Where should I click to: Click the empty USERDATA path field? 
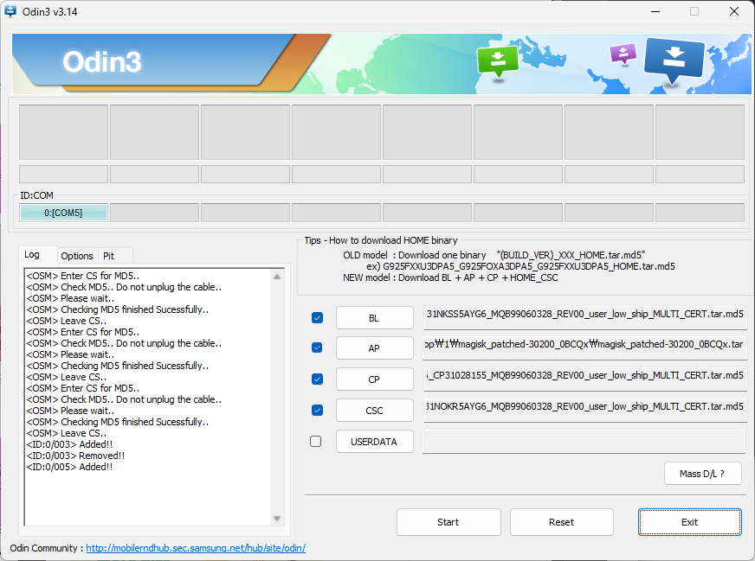584,442
